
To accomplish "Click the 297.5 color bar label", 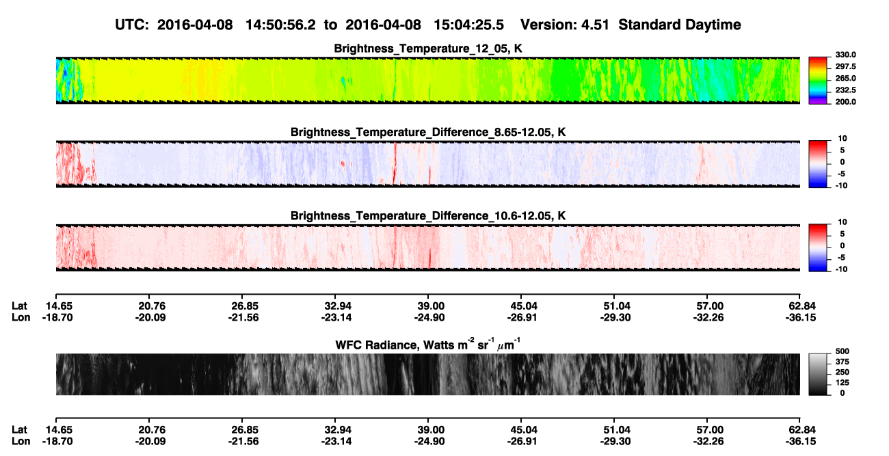I will coord(846,67).
